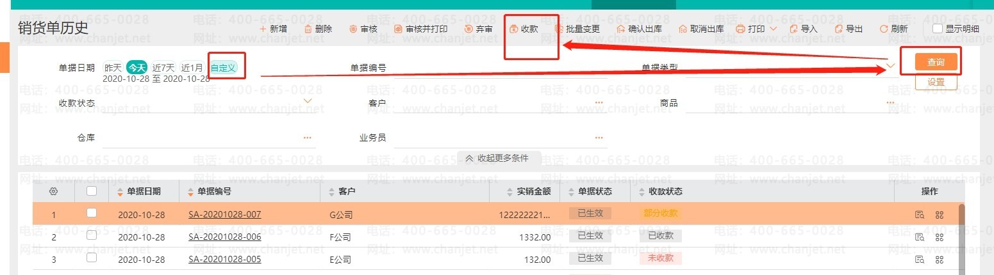Click the orange 查询 query button
994x275 pixels.
point(936,62)
